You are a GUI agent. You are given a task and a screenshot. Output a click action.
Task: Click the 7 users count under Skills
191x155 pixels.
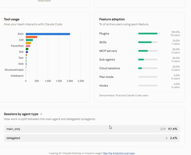(176, 44)
